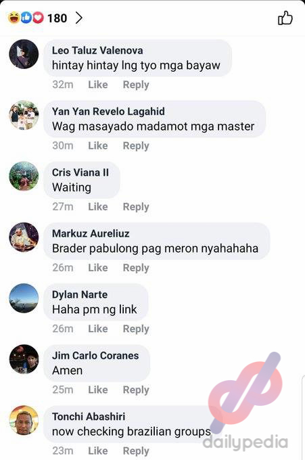305x460 pixels.
Task: Like Leo Taluz Valenova's comment
Action: pos(98,85)
